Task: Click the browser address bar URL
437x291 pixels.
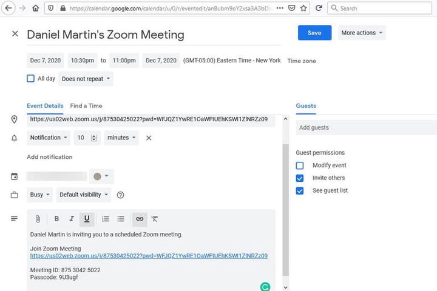Action: pyautogui.click(x=170, y=8)
